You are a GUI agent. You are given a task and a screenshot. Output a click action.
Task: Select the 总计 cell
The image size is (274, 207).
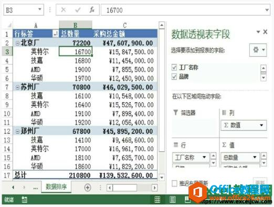pyautogui.click(x=36, y=175)
